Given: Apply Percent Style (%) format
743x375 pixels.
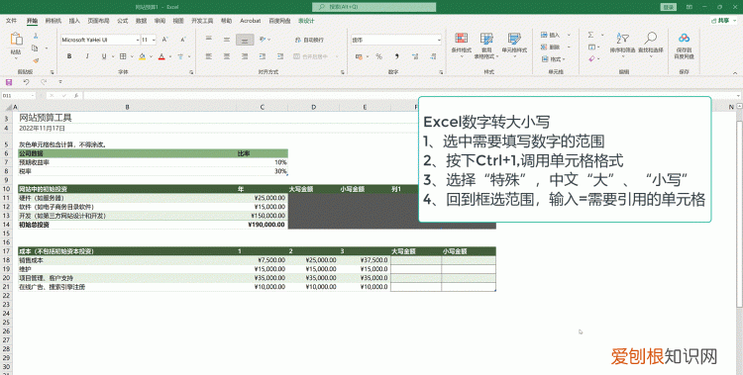Looking at the screenshot, I should [379, 56].
